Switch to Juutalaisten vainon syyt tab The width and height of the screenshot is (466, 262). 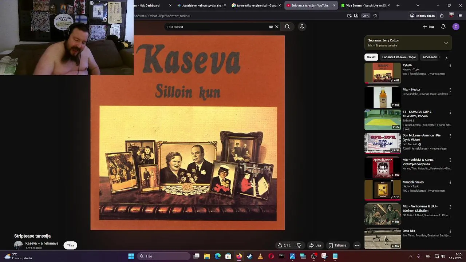pos(202,5)
